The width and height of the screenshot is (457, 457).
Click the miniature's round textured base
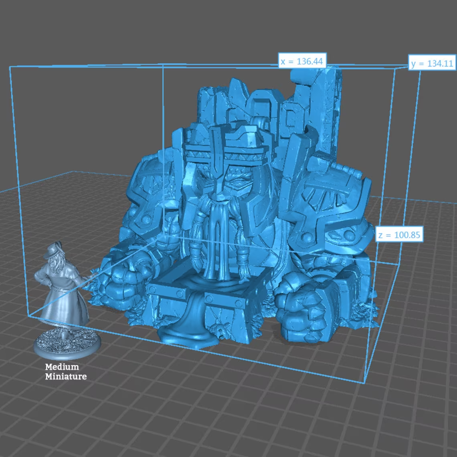point(67,344)
